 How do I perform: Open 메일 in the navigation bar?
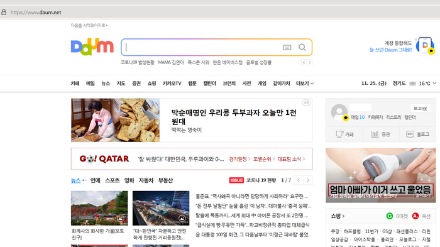(x=91, y=84)
